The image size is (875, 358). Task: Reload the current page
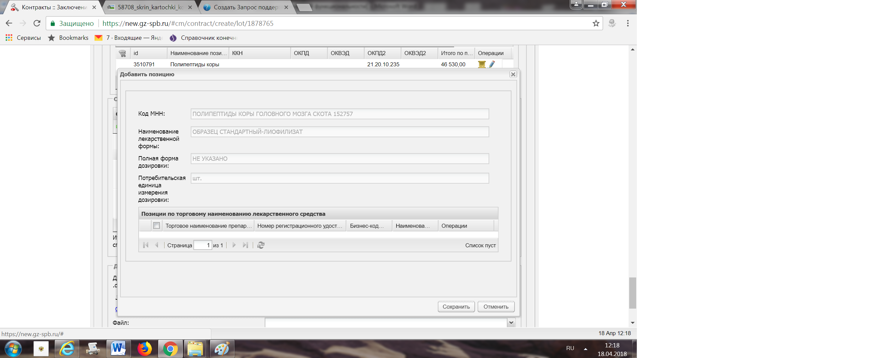click(x=37, y=23)
